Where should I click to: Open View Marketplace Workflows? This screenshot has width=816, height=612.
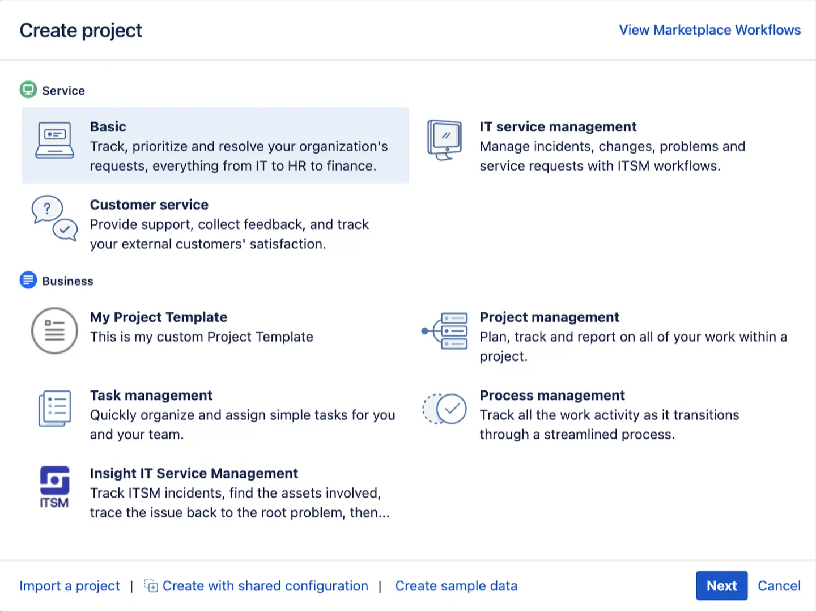coord(709,30)
